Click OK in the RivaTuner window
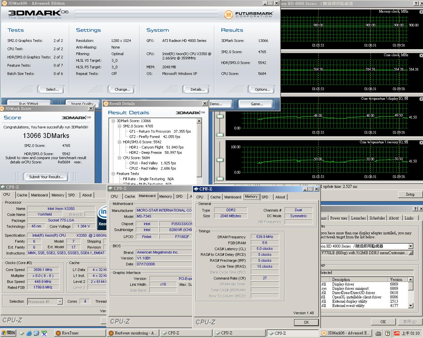Viewport: 423px width, 338px height. click(x=383, y=321)
